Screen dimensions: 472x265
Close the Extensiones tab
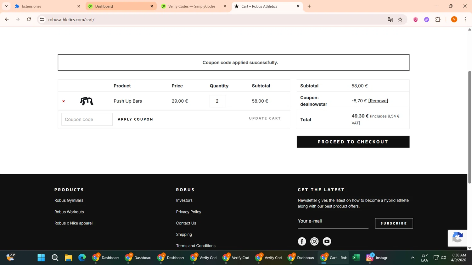(x=79, y=6)
